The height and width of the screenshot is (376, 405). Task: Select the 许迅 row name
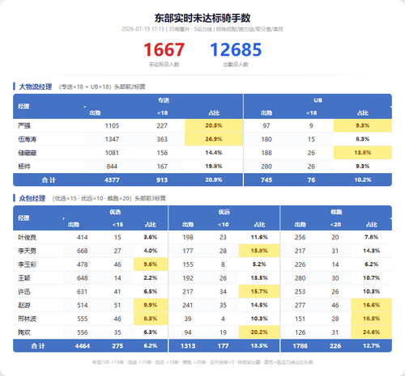pos(24,292)
